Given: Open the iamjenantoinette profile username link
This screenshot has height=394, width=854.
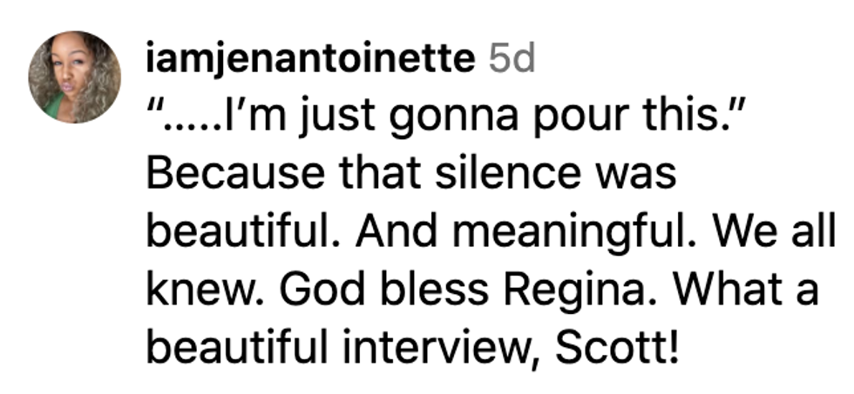Looking at the screenshot, I should (x=312, y=60).
